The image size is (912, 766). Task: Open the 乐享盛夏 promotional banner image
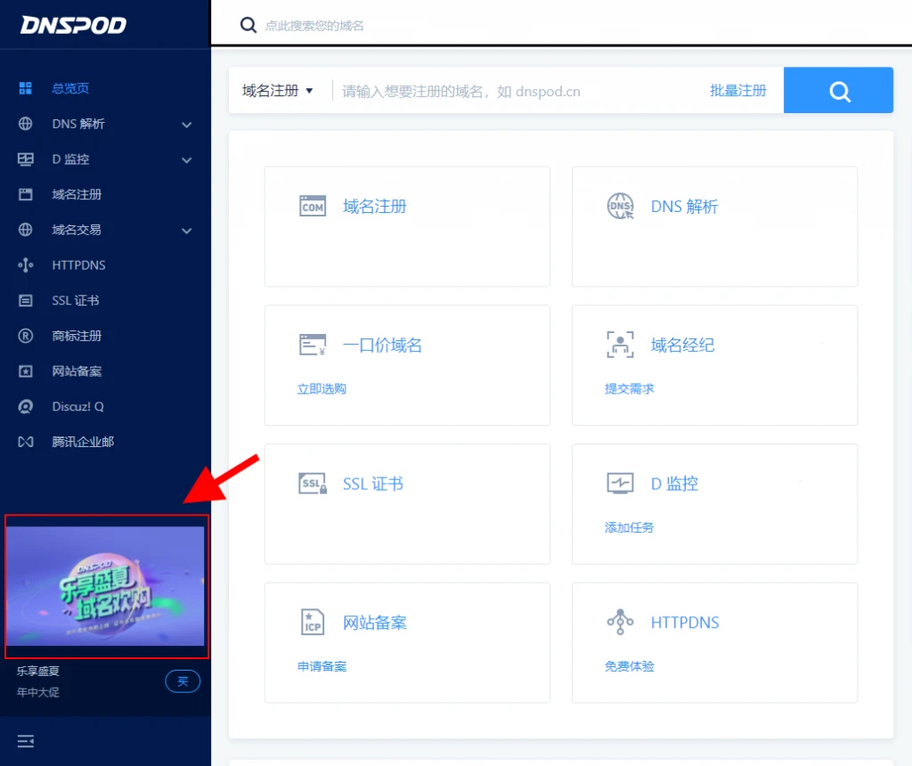coord(106,586)
